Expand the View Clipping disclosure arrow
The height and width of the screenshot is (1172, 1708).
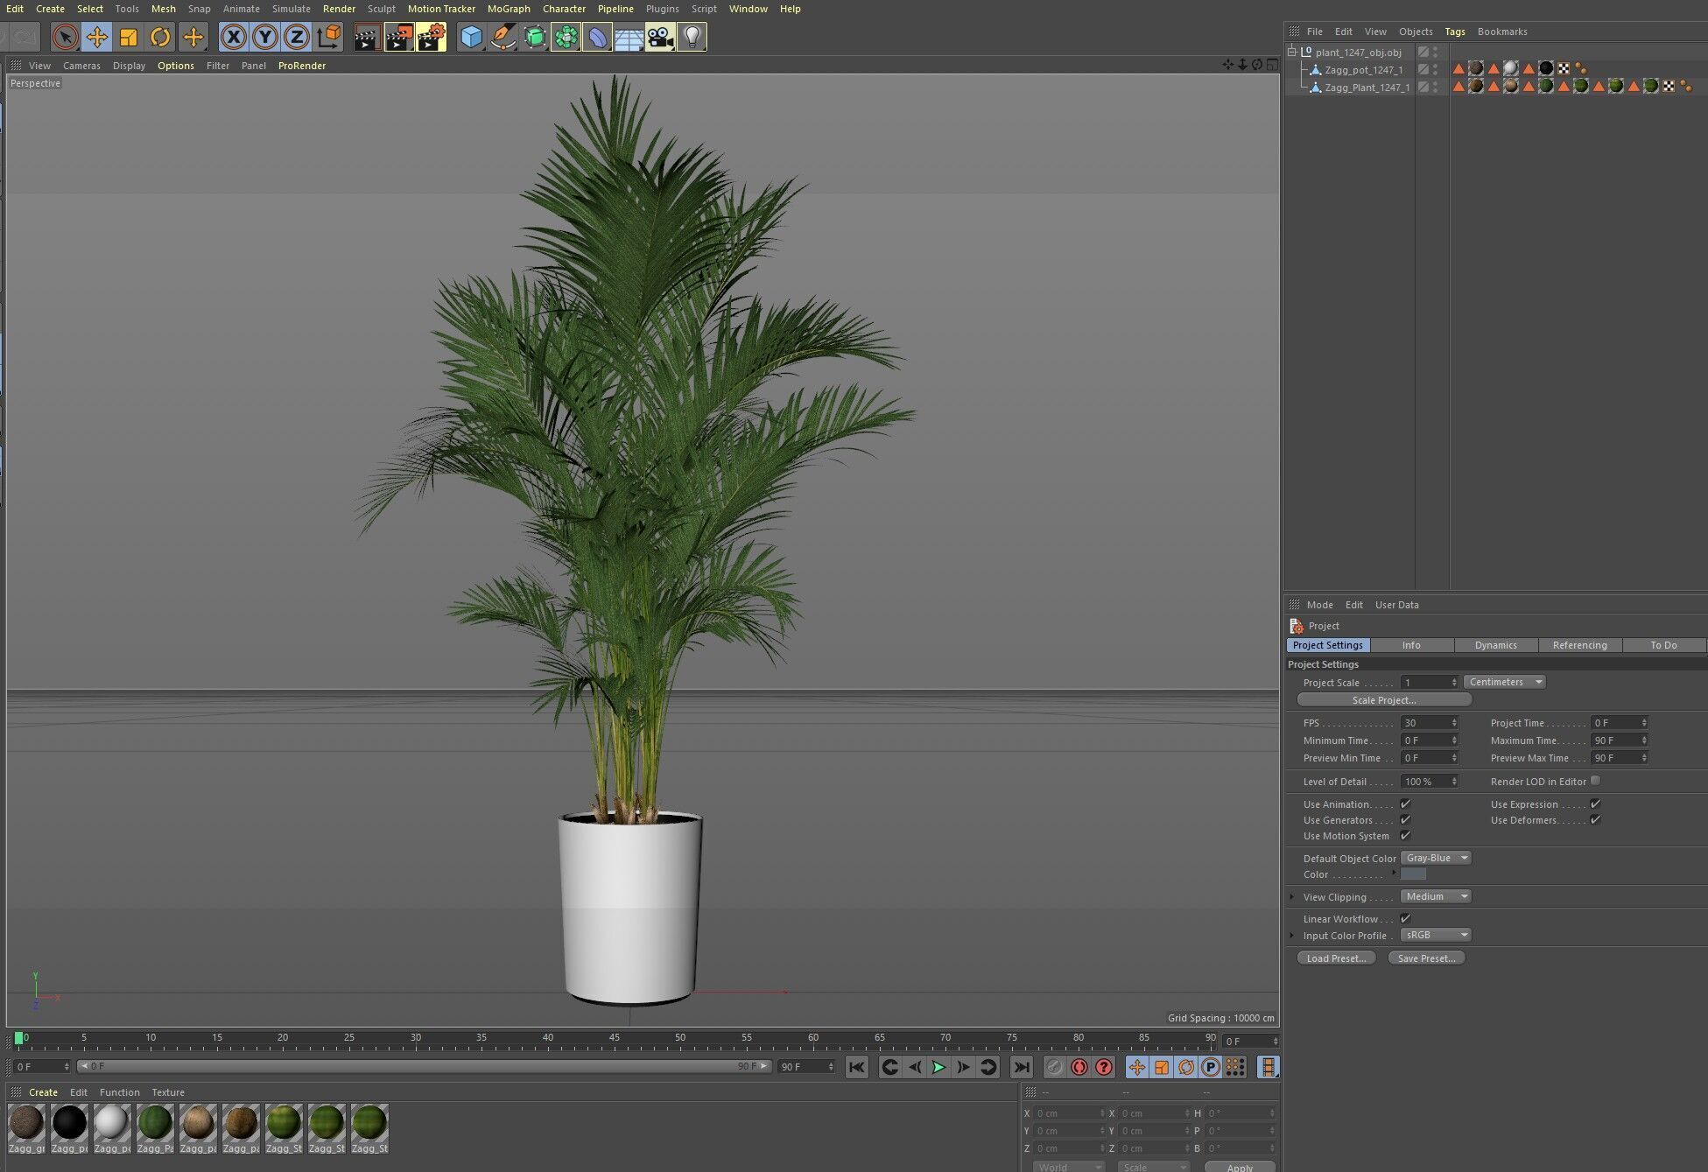1292,897
